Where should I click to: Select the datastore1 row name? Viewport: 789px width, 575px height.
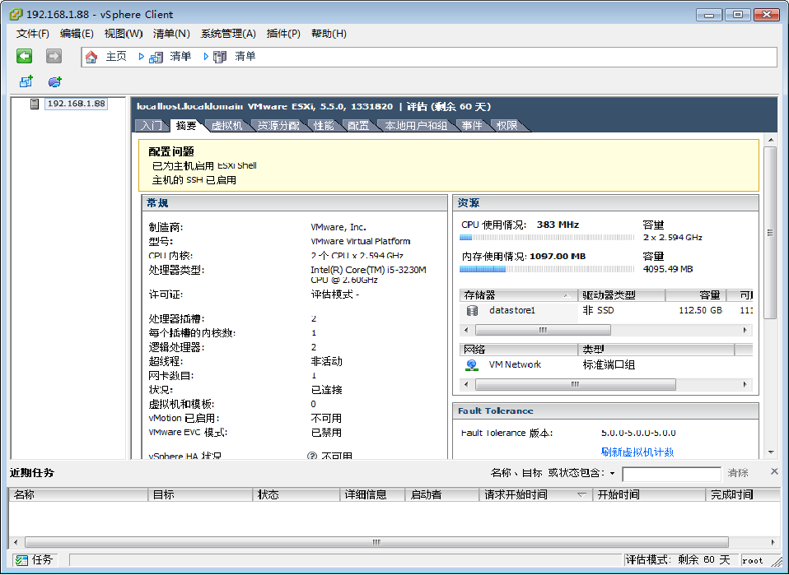[x=511, y=310]
